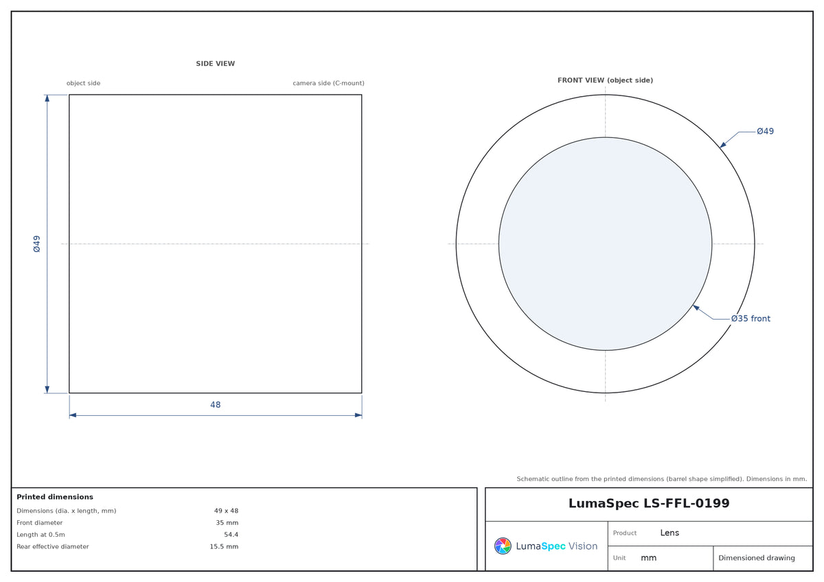Select the Printed dimensions table heading
This screenshot has width=824, height=582.
pyautogui.click(x=55, y=497)
